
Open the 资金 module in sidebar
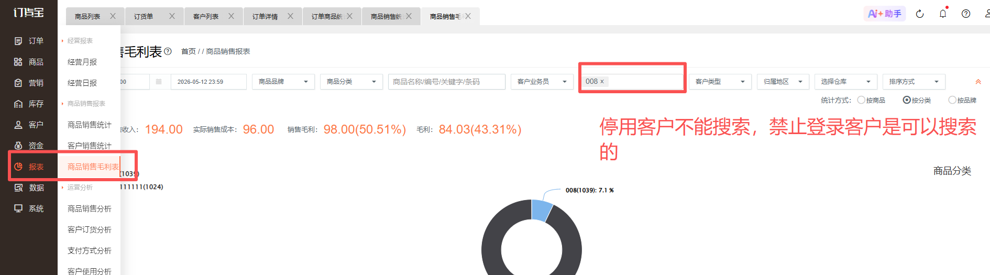(x=29, y=146)
